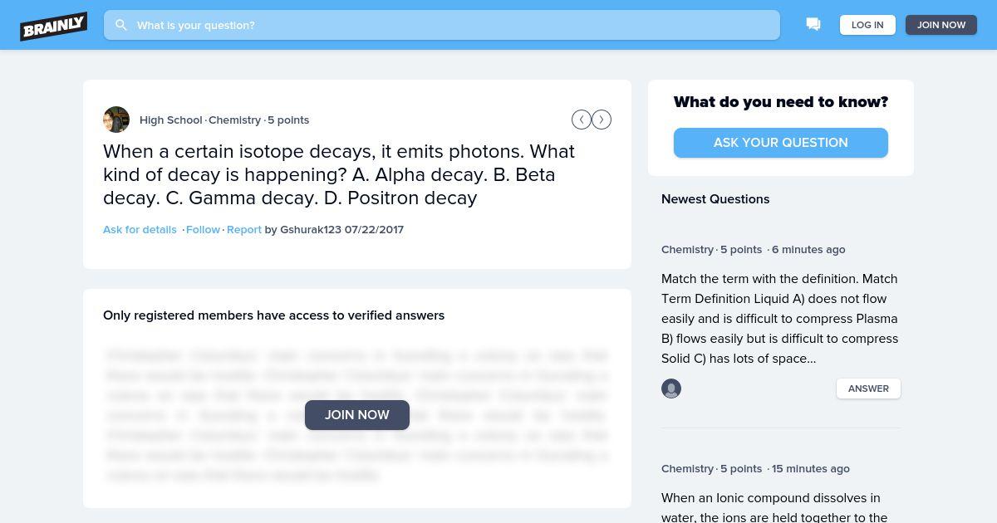Open the Brainly logo homepage
This screenshot has height=523, width=997.
(x=54, y=26)
